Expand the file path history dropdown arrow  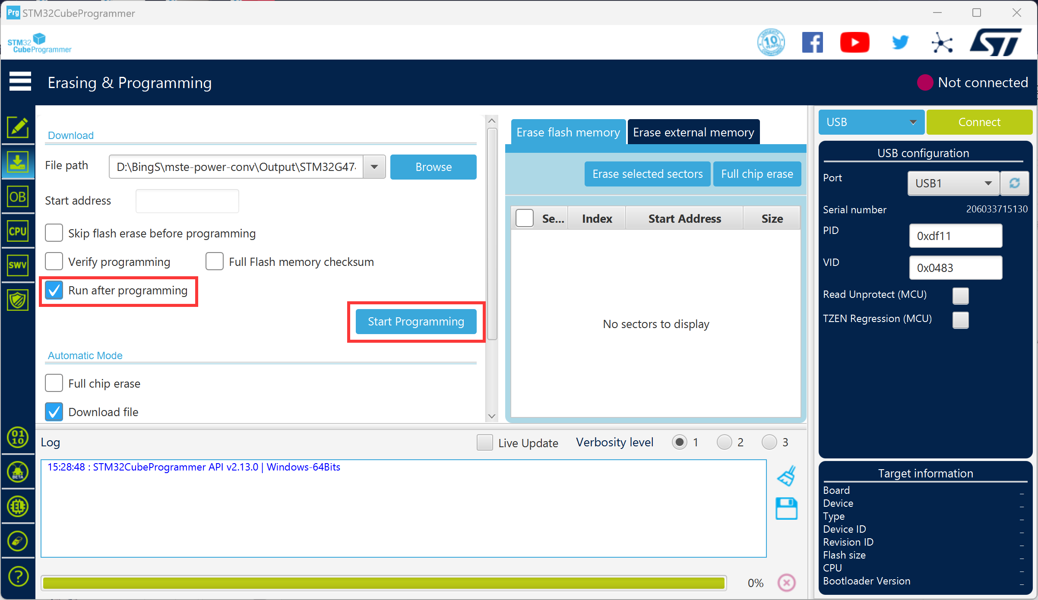(x=374, y=167)
